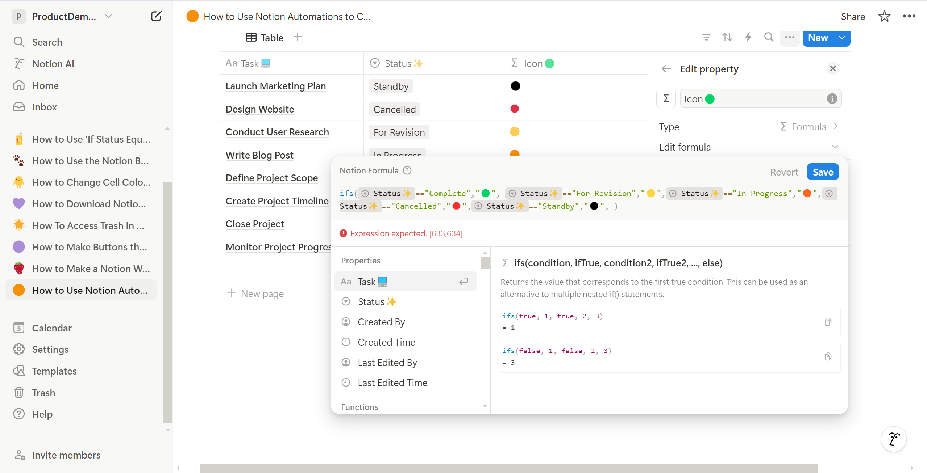Click the table search magnifier icon

(x=769, y=37)
